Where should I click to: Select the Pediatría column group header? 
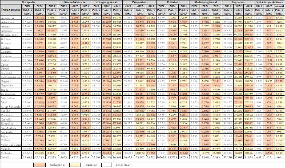(173, 2)
